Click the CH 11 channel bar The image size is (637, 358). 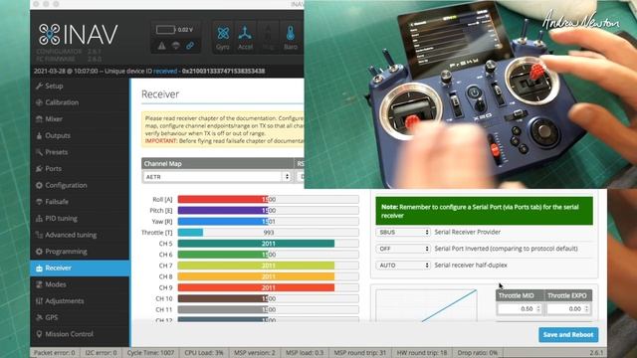coord(268,309)
